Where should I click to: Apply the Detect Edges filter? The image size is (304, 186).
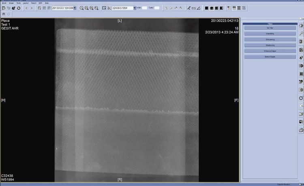270,57
